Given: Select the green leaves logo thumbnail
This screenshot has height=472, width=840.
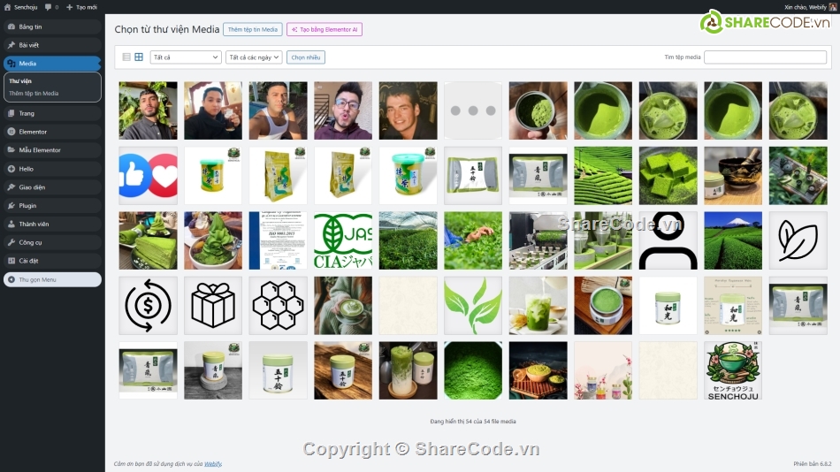Looking at the screenshot, I should [473, 305].
